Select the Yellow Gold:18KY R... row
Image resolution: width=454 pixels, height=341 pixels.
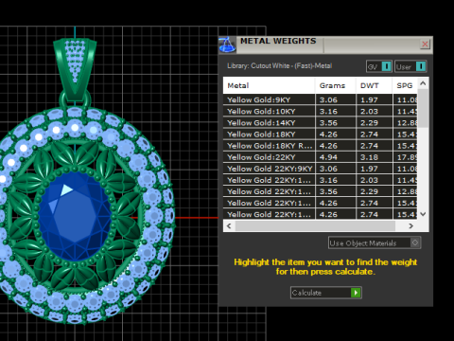coord(320,146)
